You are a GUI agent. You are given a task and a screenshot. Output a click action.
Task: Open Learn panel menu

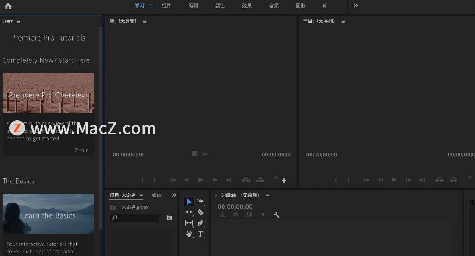[x=19, y=21]
